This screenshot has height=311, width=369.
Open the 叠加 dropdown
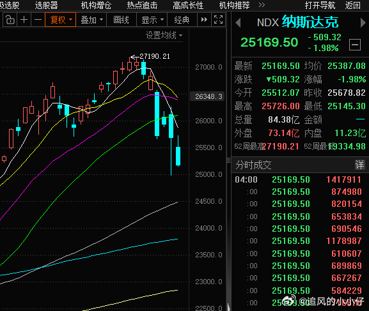91,20
